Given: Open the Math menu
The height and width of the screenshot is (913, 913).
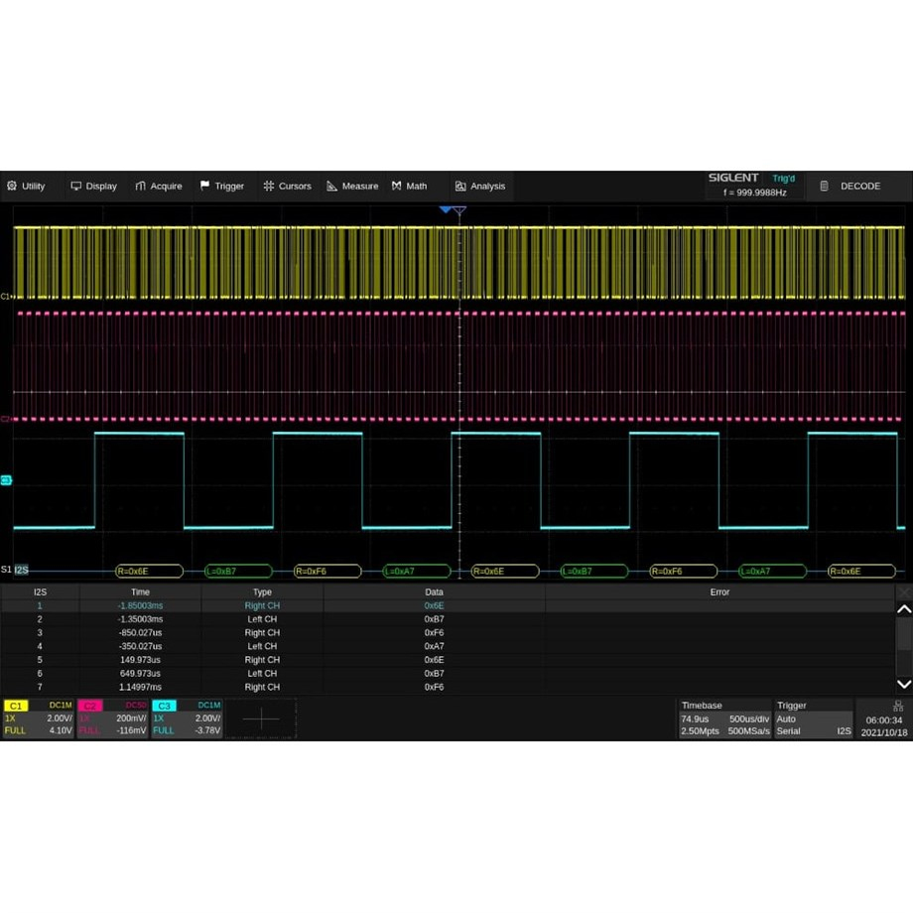Looking at the screenshot, I should pos(409,186).
